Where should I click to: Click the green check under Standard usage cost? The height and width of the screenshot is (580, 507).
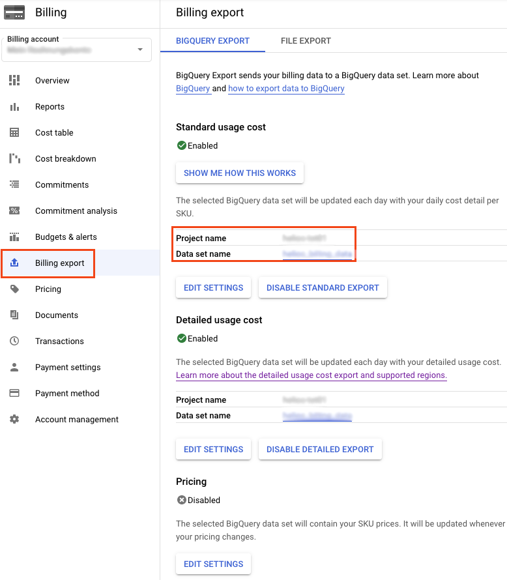click(x=182, y=145)
